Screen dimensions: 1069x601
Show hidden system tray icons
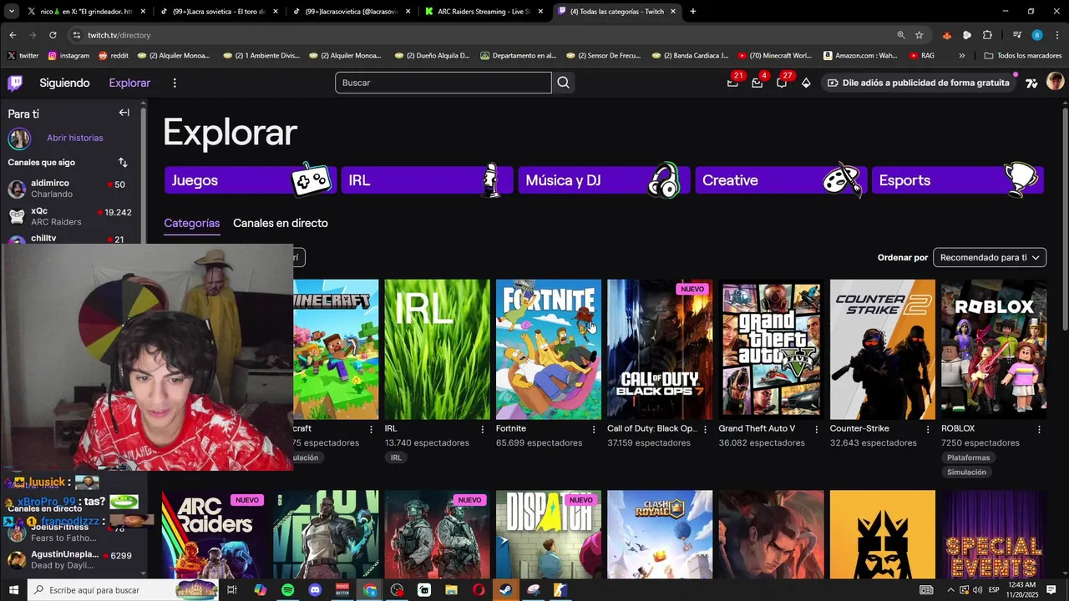coord(950,590)
